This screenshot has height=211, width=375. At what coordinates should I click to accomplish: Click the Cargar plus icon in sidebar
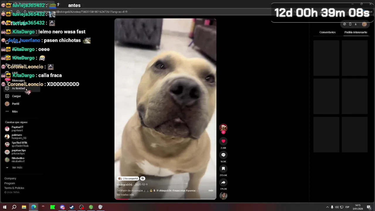(x=7, y=96)
